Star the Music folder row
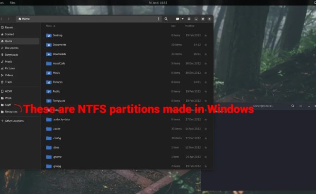Viewport: 316px width, 194px height. point(206,73)
